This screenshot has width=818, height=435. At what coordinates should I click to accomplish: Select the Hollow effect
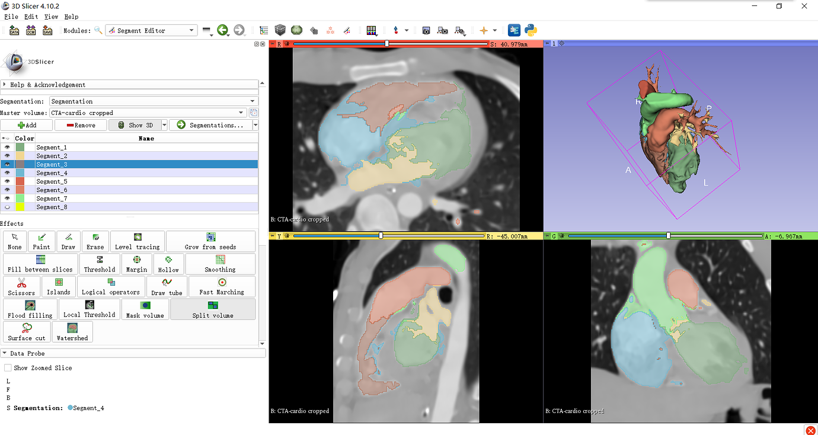(x=168, y=264)
